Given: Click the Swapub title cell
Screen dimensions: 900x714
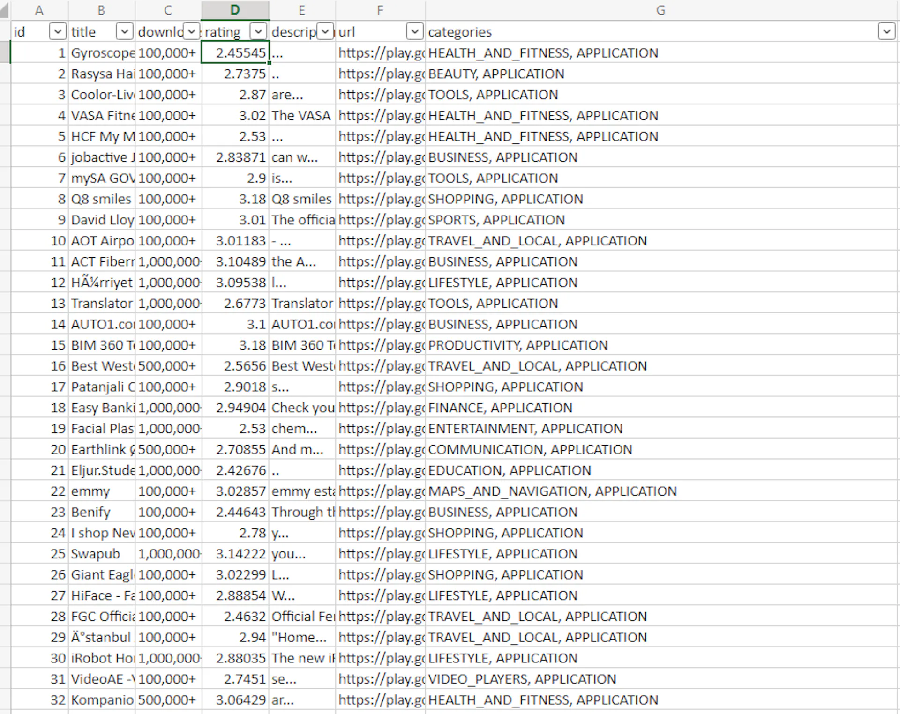Looking at the screenshot, I should pyautogui.click(x=102, y=553).
